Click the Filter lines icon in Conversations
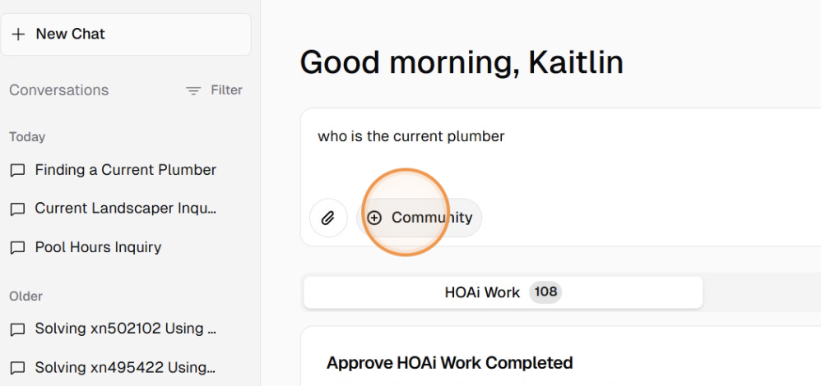821x386 pixels. [x=193, y=90]
